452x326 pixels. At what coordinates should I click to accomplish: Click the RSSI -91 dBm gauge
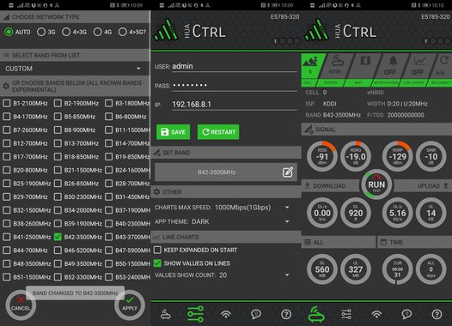tap(322, 156)
